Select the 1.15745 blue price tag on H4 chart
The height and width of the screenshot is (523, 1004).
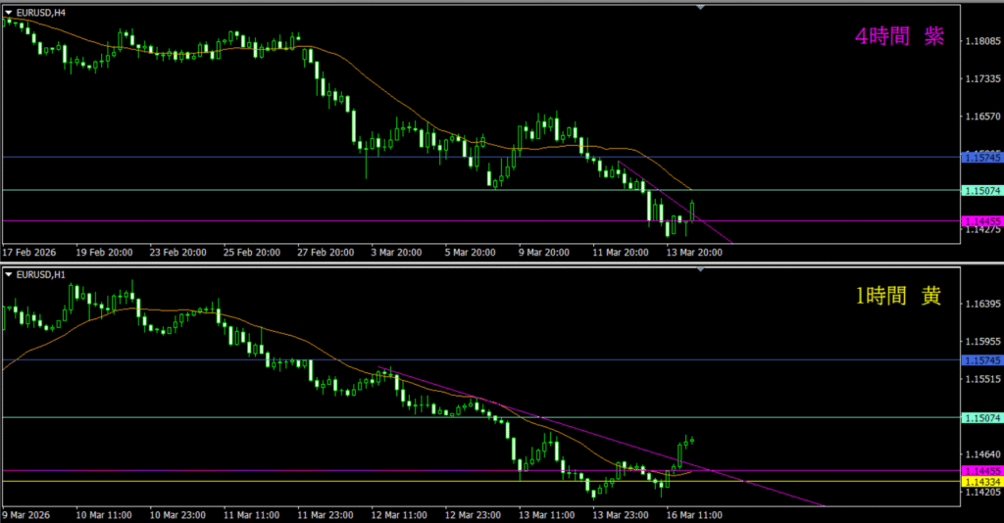(x=981, y=157)
